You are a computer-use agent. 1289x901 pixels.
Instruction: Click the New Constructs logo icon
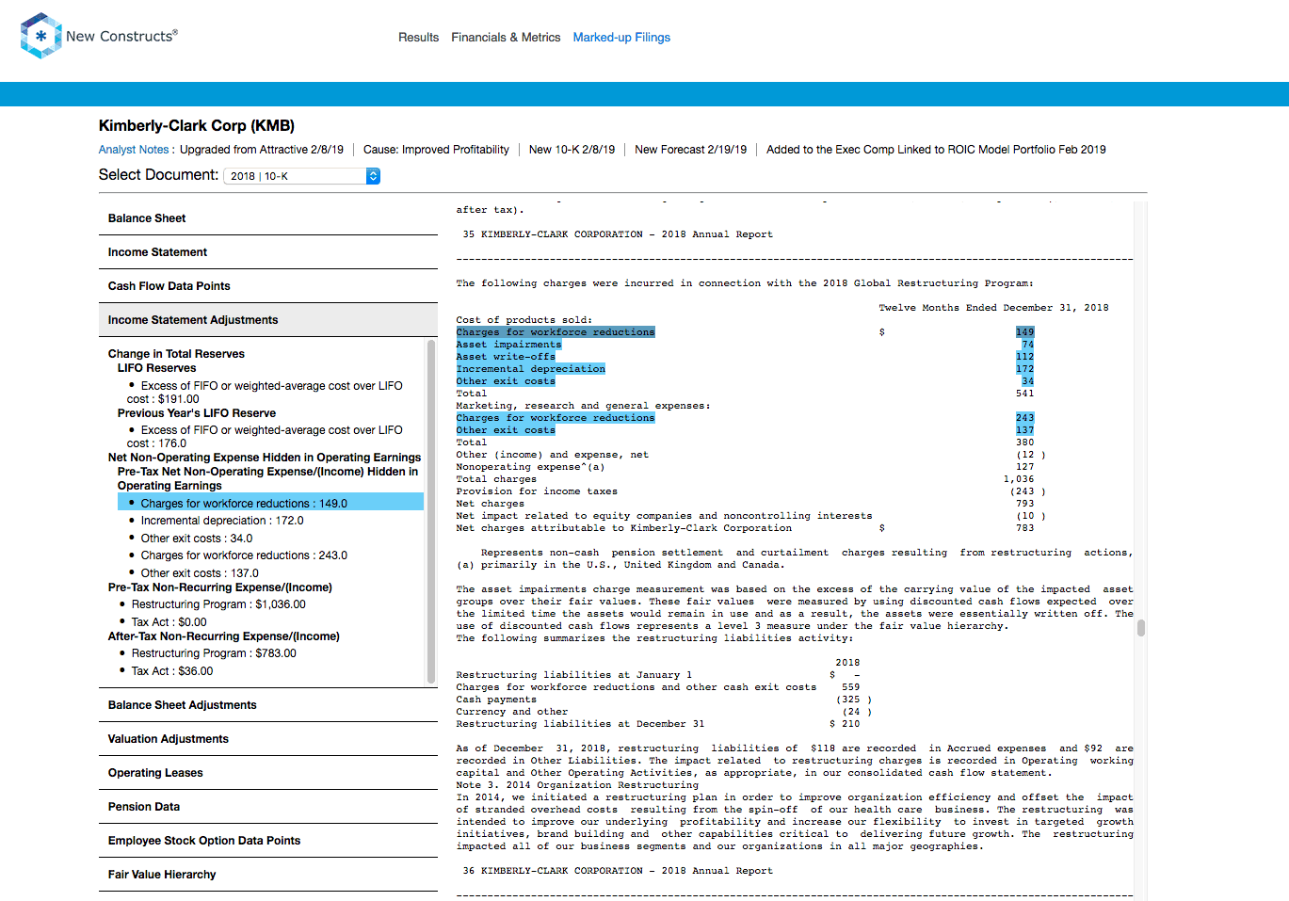pos(41,36)
